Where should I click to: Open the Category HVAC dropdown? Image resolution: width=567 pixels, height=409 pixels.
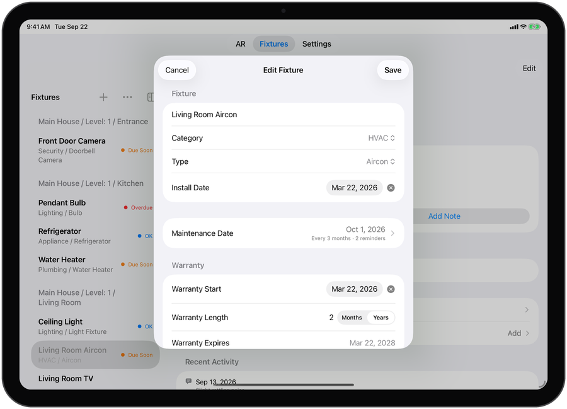click(382, 138)
